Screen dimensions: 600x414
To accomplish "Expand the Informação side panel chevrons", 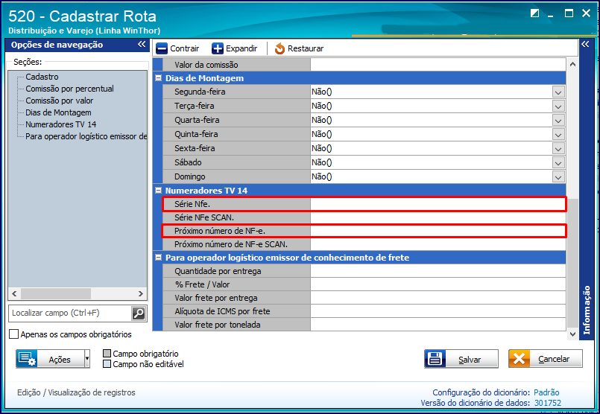I will coord(585,45).
